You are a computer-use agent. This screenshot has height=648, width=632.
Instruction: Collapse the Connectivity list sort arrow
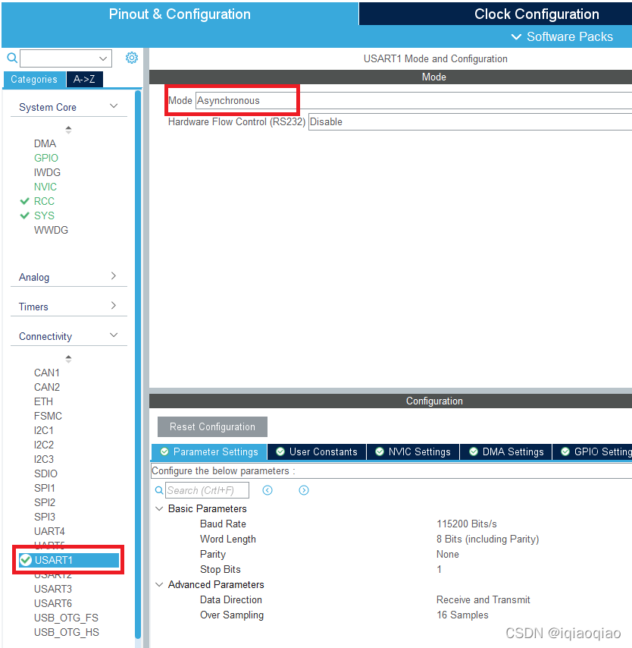pos(68,359)
